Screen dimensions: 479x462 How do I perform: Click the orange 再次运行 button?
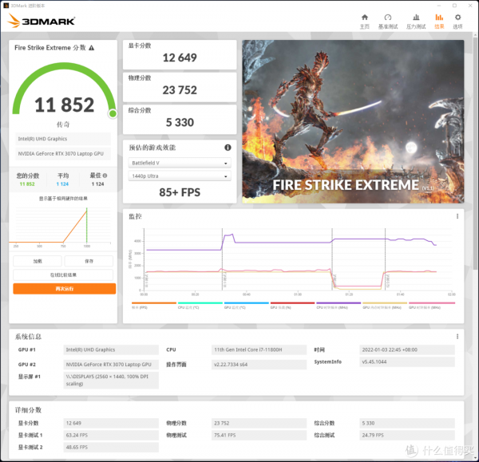click(x=65, y=289)
